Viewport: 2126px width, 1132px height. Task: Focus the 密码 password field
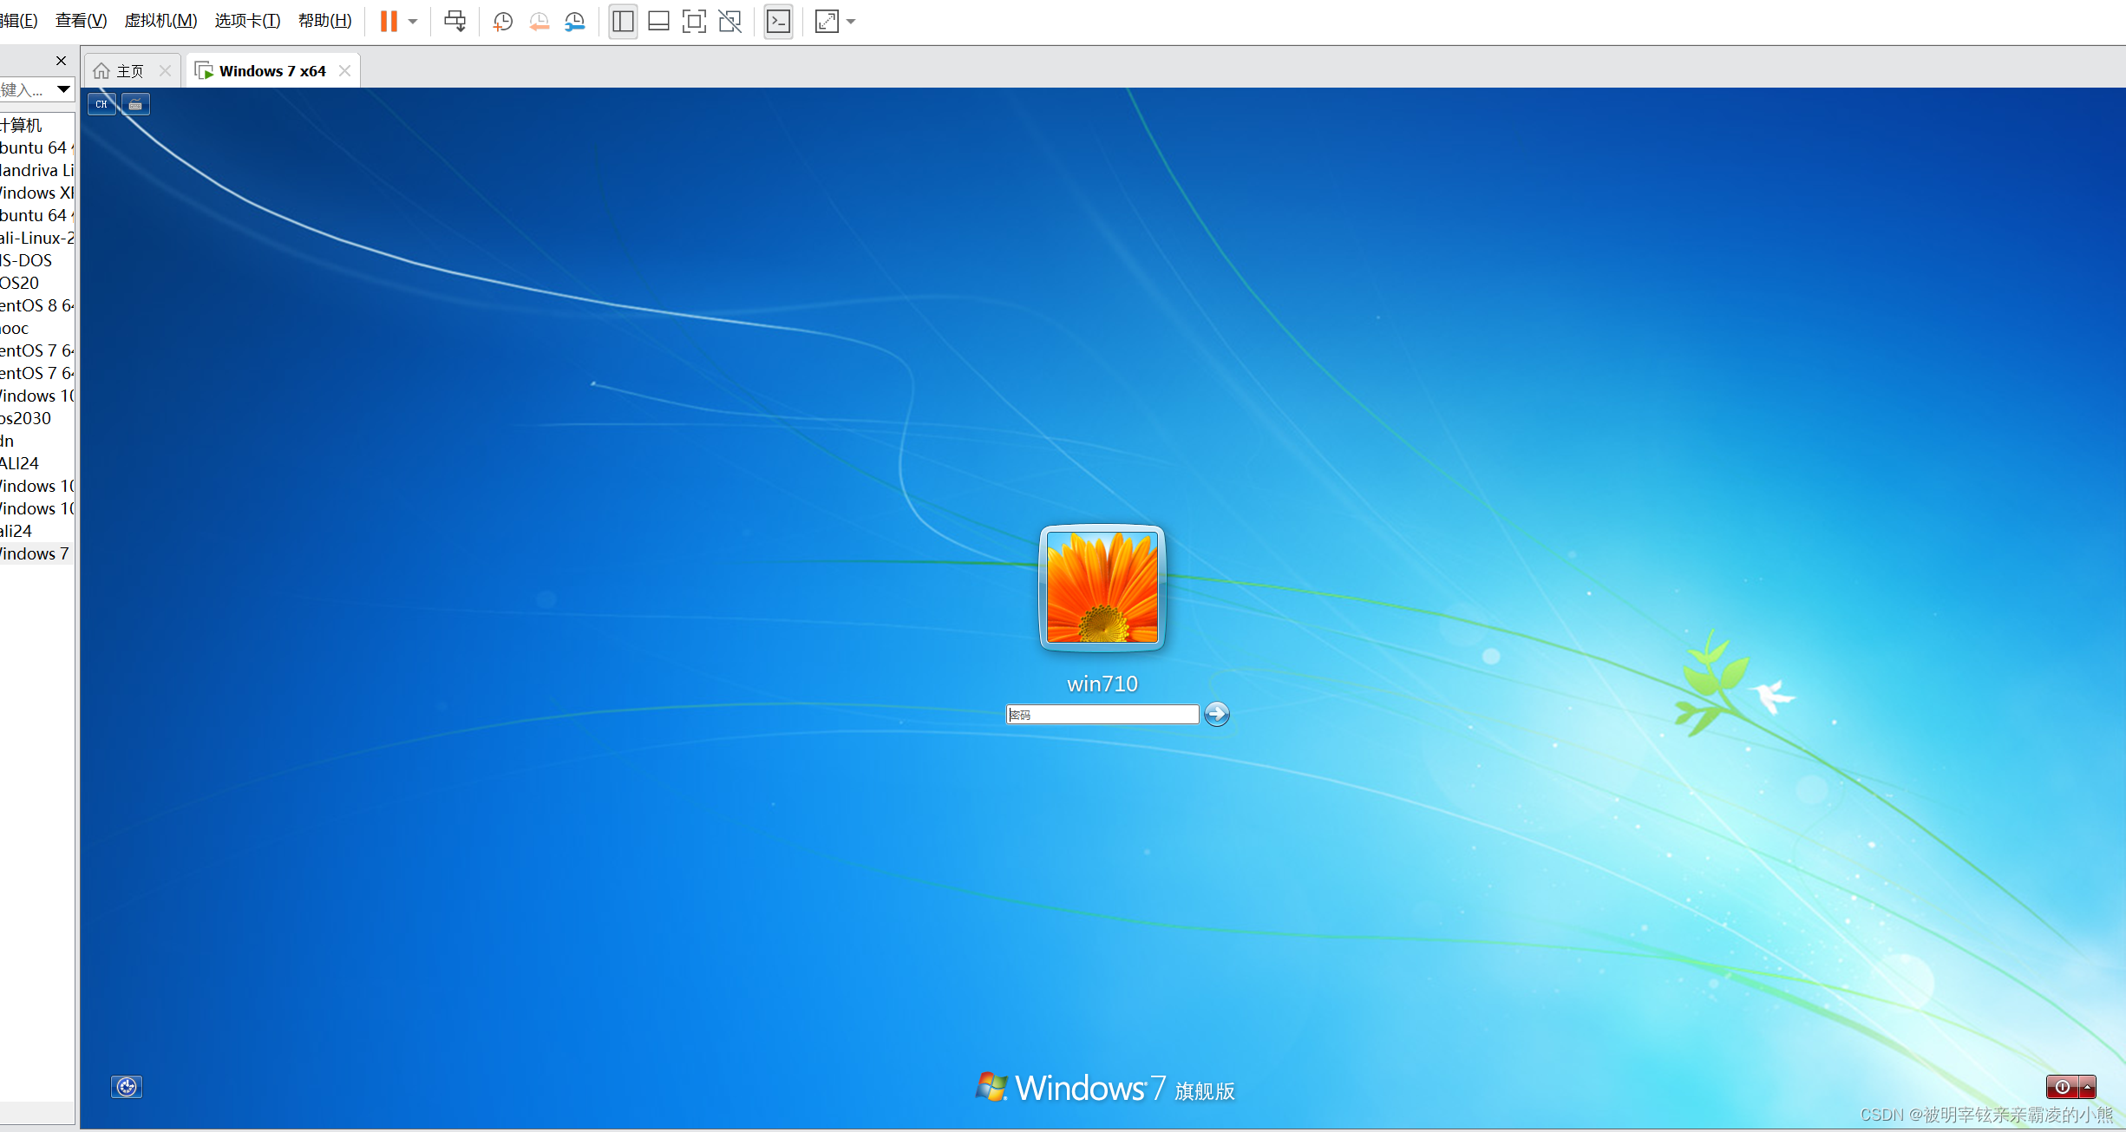(x=1102, y=715)
